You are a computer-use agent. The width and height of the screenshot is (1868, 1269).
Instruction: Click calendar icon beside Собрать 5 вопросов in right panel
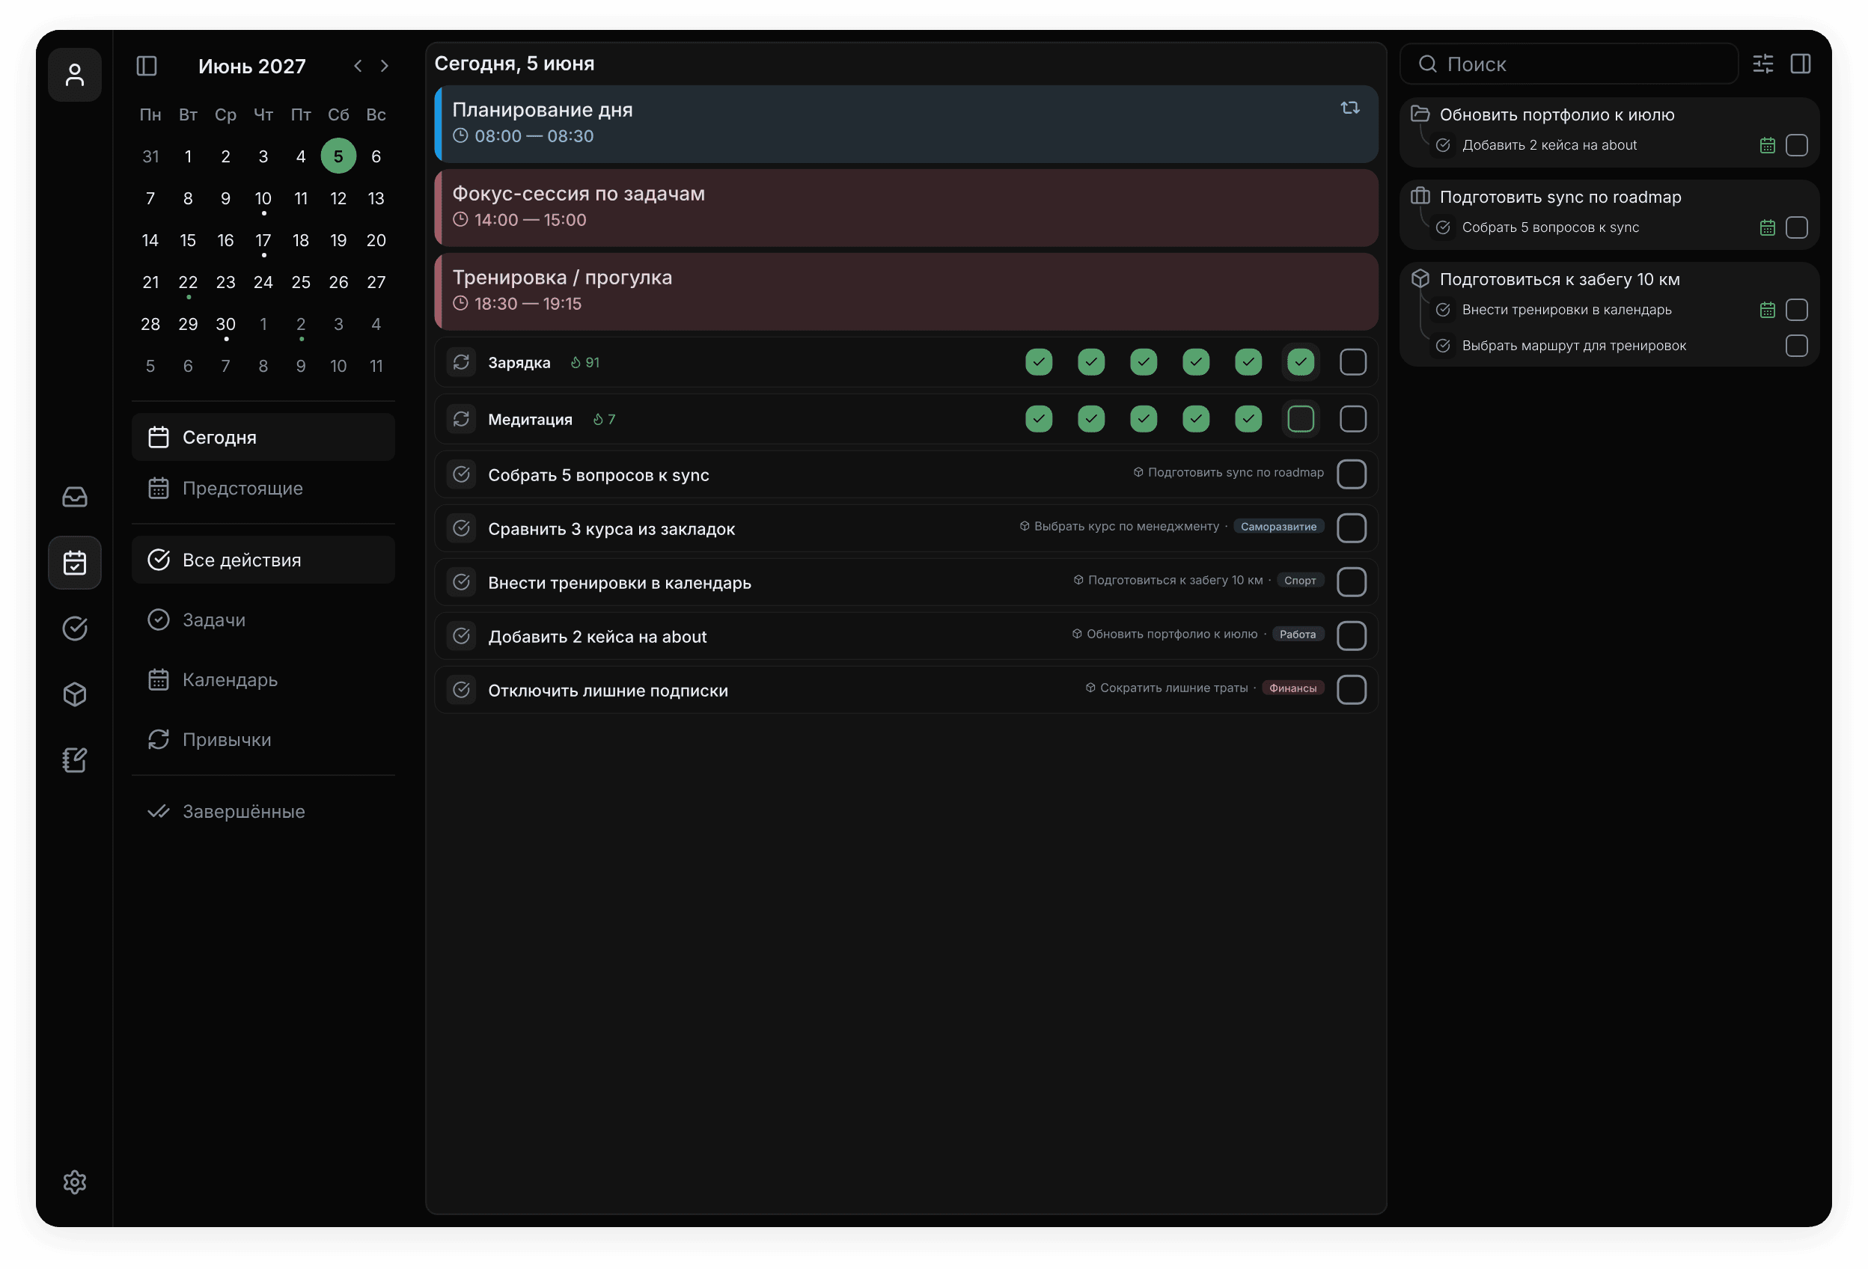pyautogui.click(x=1767, y=227)
